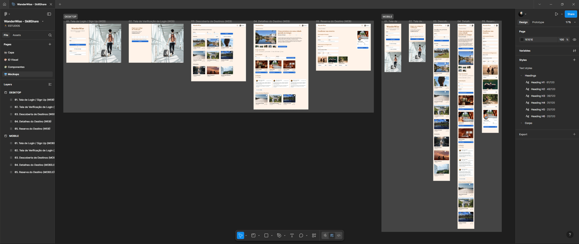Open the Actions and components tool
Viewport: 579px width, 244px height.
tap(314, 235)
